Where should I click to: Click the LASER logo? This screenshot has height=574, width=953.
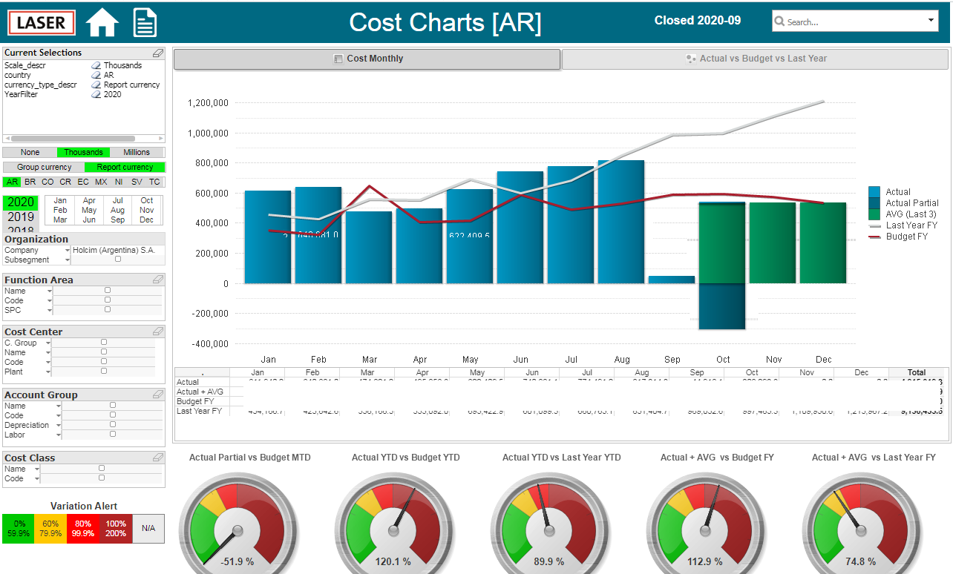(42, 22)
